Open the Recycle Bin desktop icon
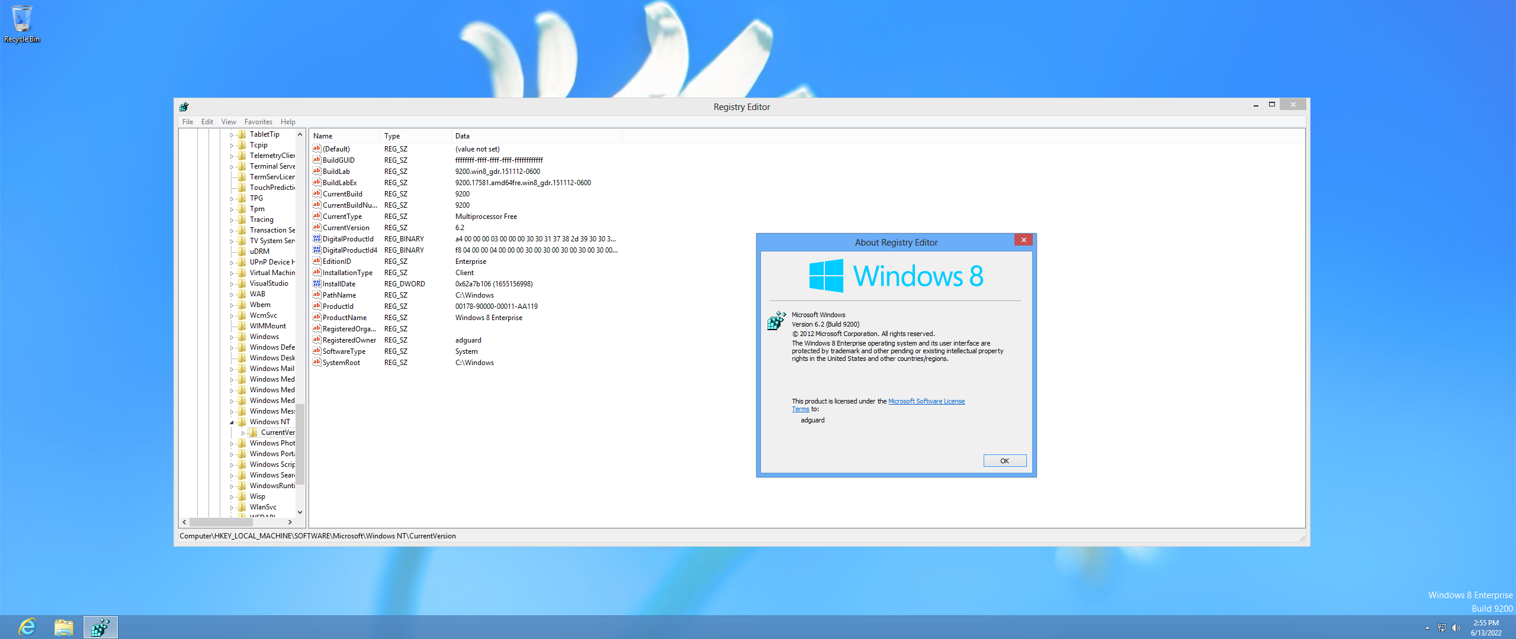This screenshot has width=1516, height=639. coord(22,24)
